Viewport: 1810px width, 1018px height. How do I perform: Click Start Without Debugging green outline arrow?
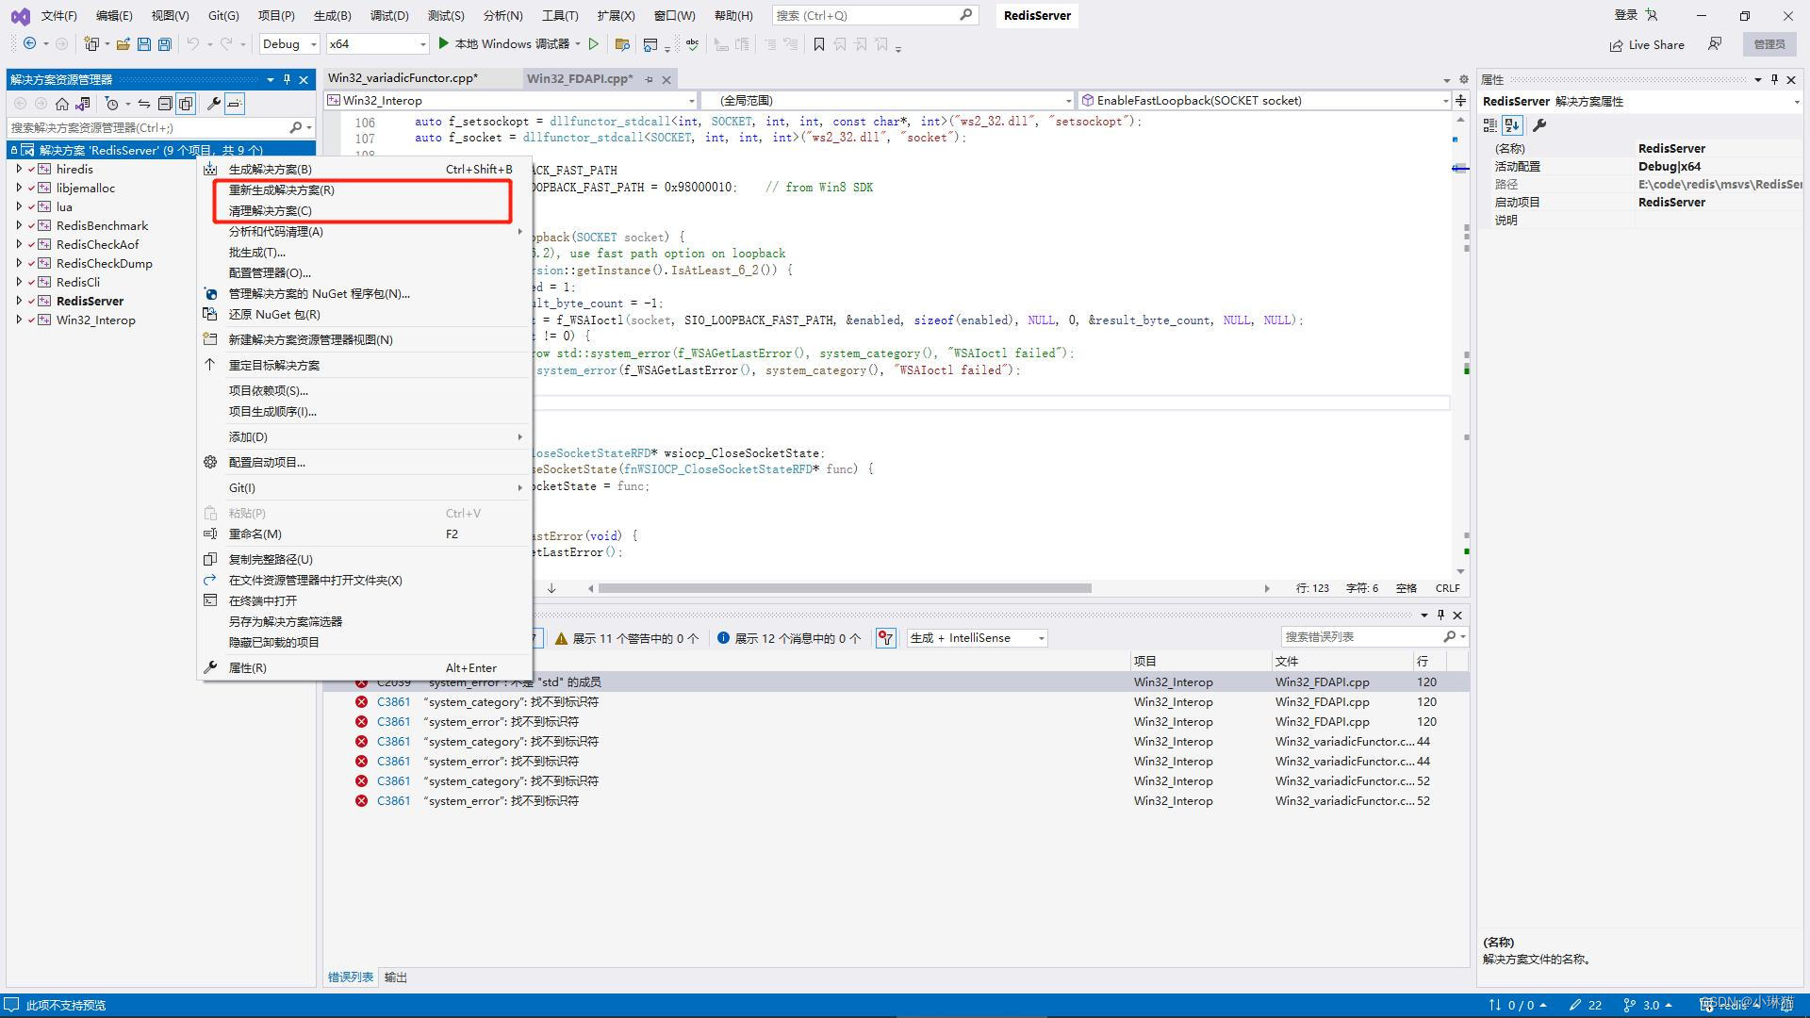point(593,44)
